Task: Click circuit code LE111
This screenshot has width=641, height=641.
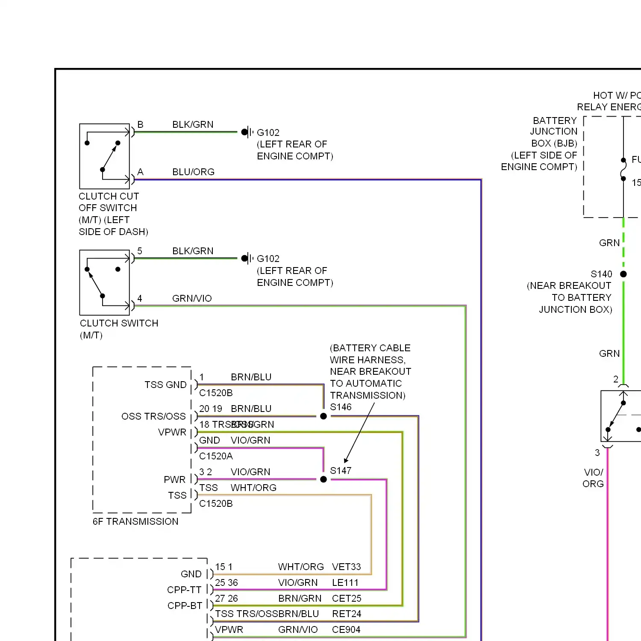Action: (x=345, y=582)
